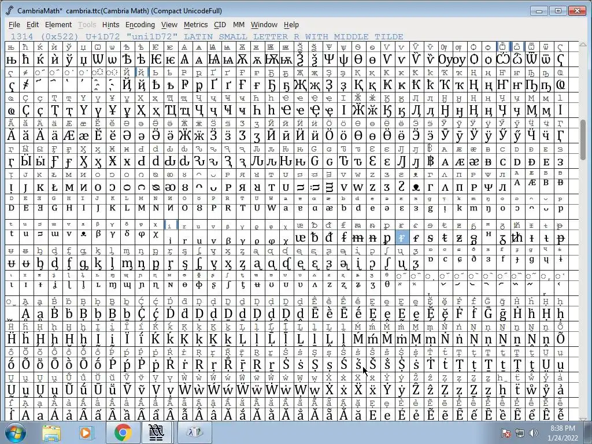This screenshot has height=444, width=592.
Task: Select the capital Ṕ with acute glyph
Action: pyautogui.click(x=113, y=364)
